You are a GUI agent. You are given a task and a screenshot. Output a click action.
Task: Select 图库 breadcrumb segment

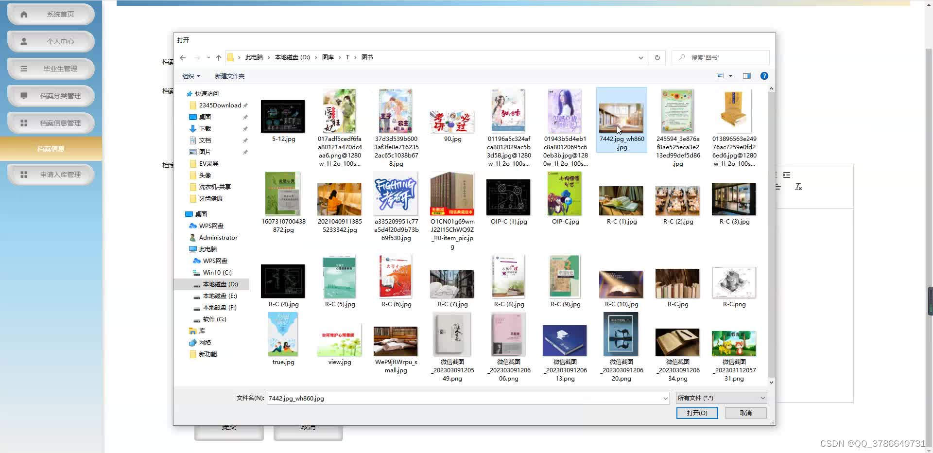[x=328, y=57]
